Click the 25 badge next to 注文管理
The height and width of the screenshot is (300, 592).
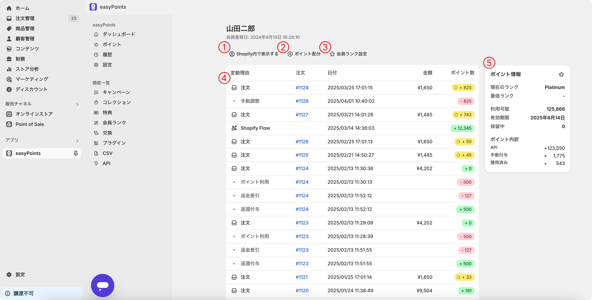click(74, 18)
